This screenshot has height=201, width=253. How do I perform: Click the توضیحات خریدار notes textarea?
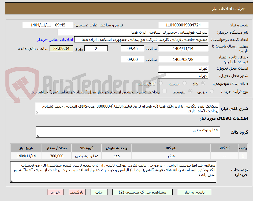[113, 172]
